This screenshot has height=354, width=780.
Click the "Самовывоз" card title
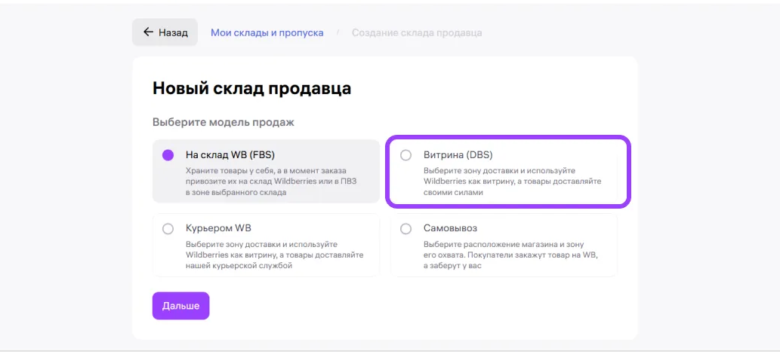tap(450, 228)
